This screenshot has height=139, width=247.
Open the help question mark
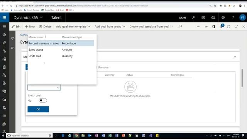(233, 17)
